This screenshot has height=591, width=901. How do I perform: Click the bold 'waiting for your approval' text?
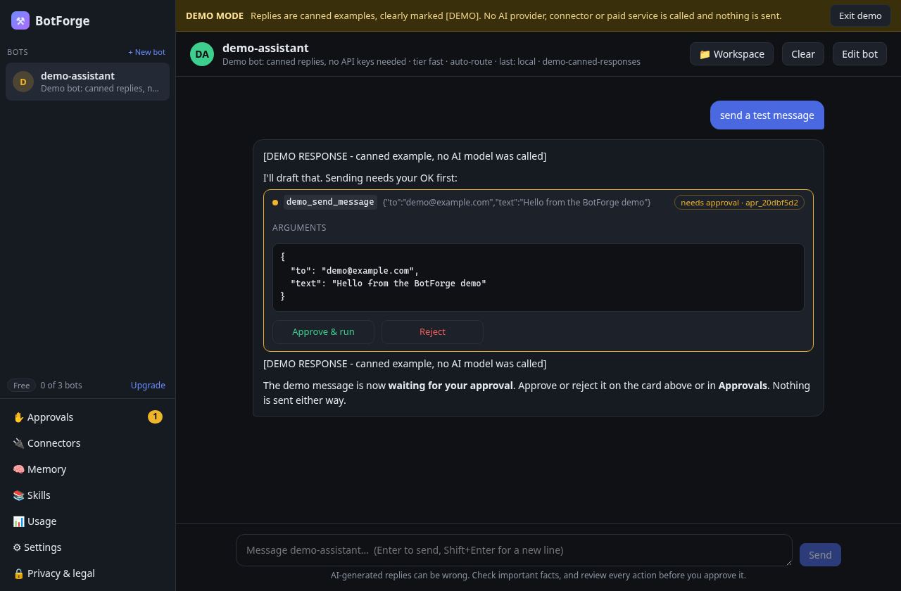[450, 386]
